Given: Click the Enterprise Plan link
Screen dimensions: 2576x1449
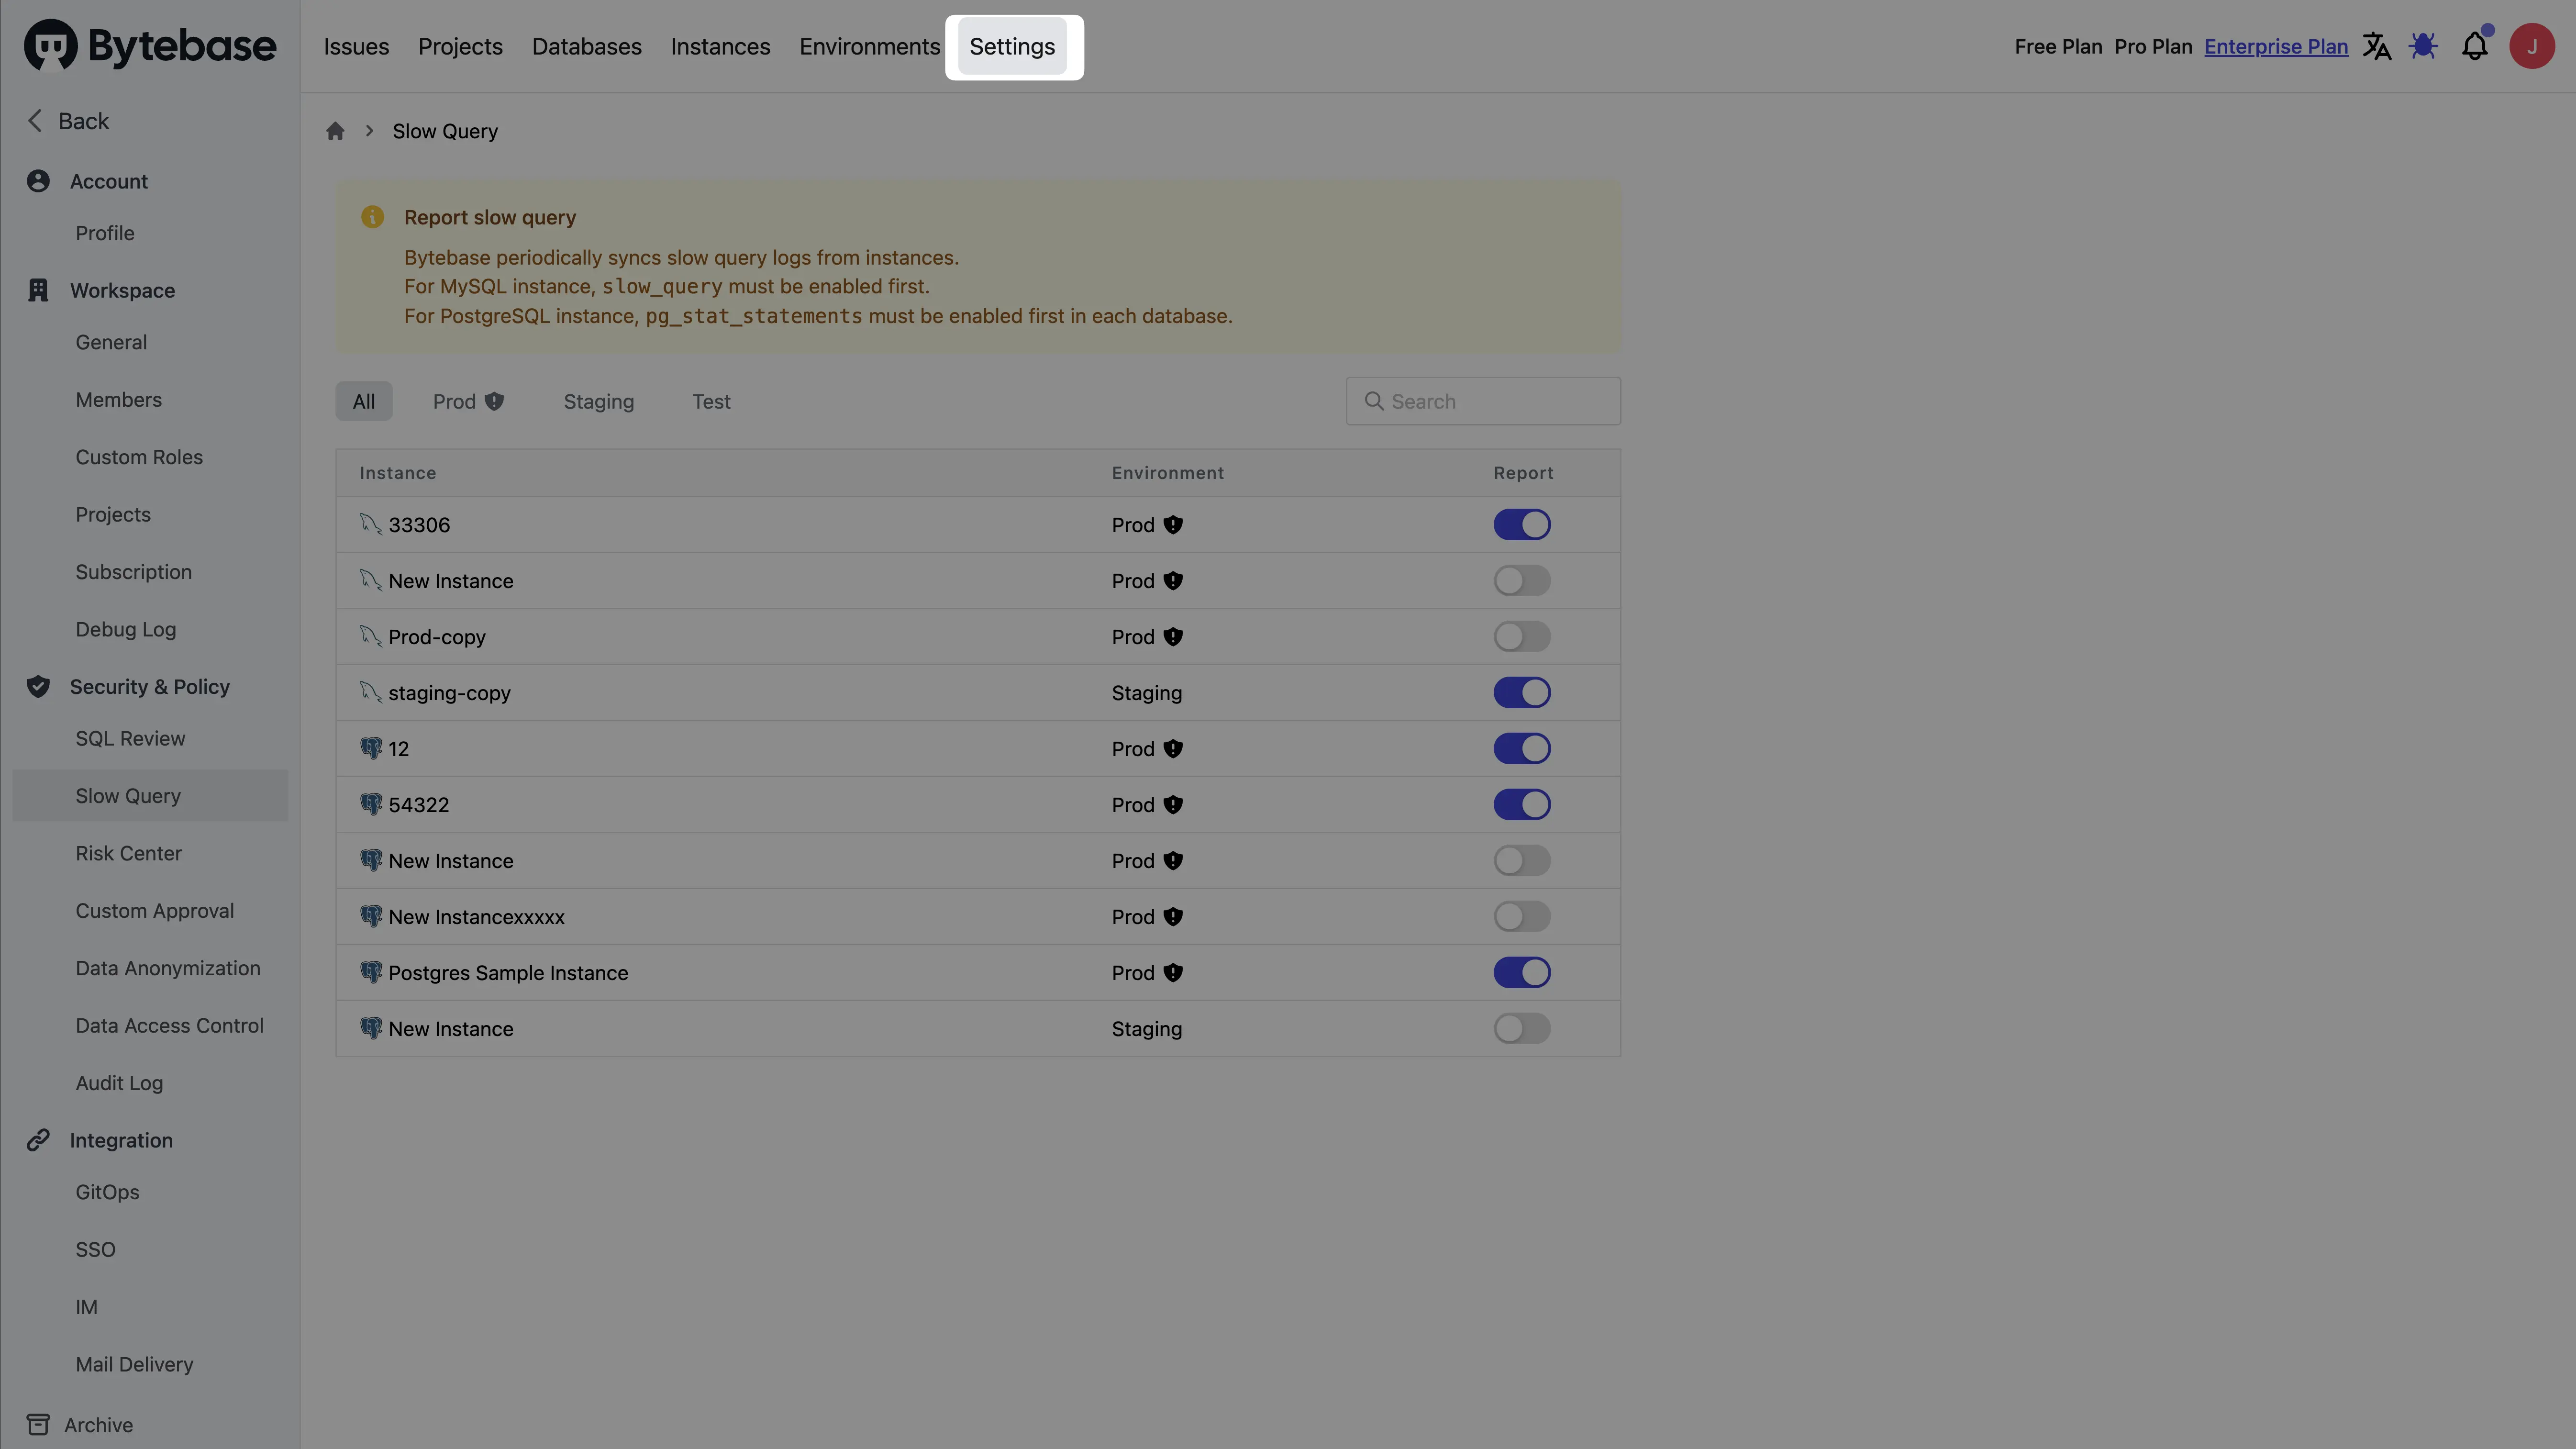Looking at the screenshot, I should [2276, 46].
